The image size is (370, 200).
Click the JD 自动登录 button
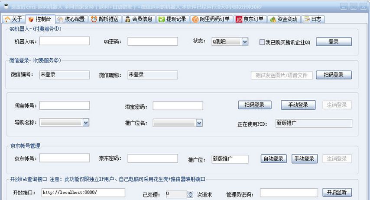[x=273, y=159]
